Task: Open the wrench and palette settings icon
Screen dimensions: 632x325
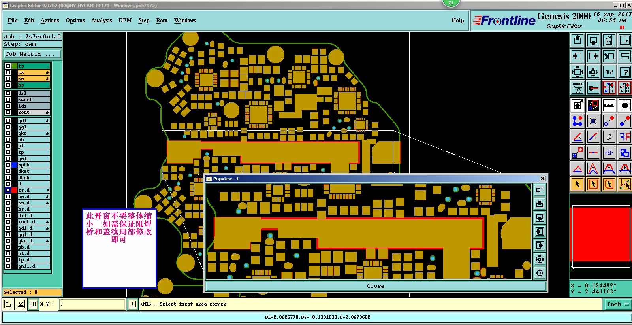Action: (x=577, y=88)
